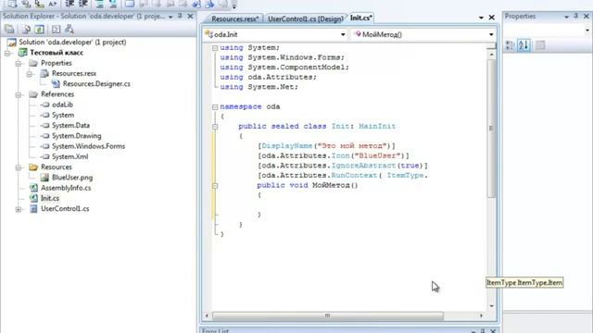Click the Uncomment Selected Lines icon

tap(113, 4)
